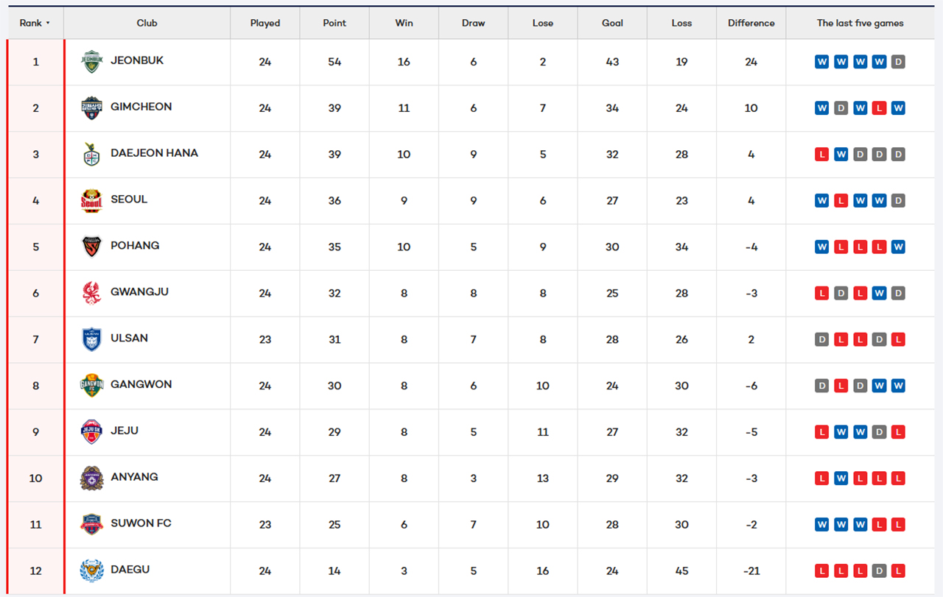The width and height of the screenshot is (943, 597).
Task: Click "The last five games" header
Action: coord(860,23)
